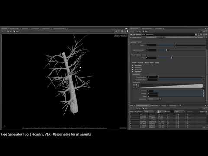
Task: Show vertices in geometry spreadsheet
Action: tap(161, 111)
